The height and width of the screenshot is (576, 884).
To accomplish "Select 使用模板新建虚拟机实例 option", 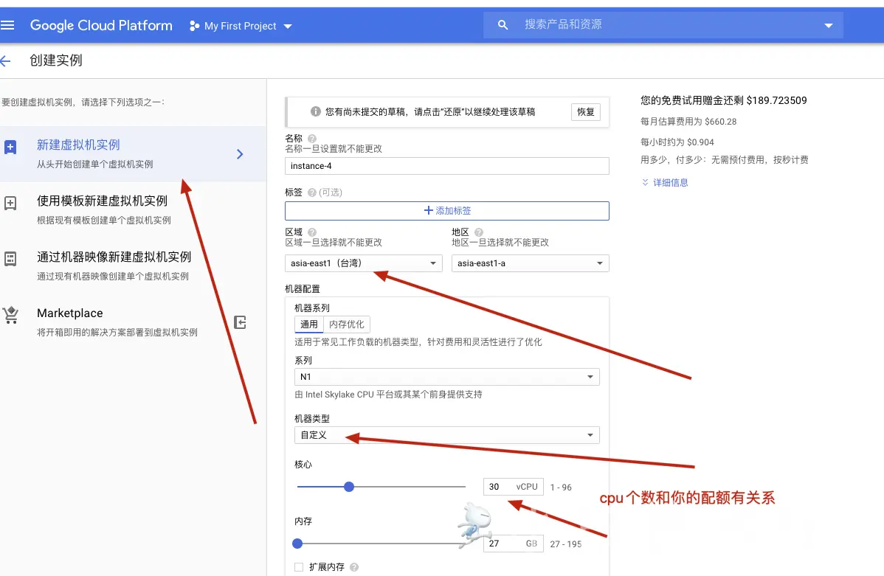I will pyautogui.click(x=133, y=209).
